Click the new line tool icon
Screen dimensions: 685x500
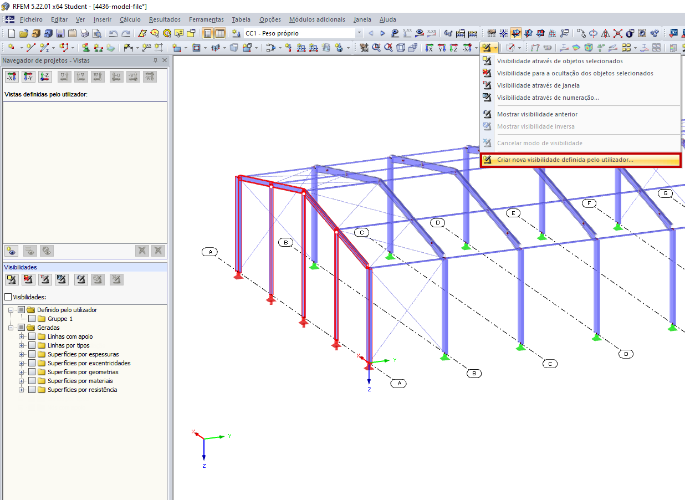(x=31, y=48)
